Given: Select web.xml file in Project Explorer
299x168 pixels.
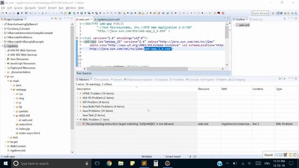Looking at the screenshot, I should coord(27,120).
